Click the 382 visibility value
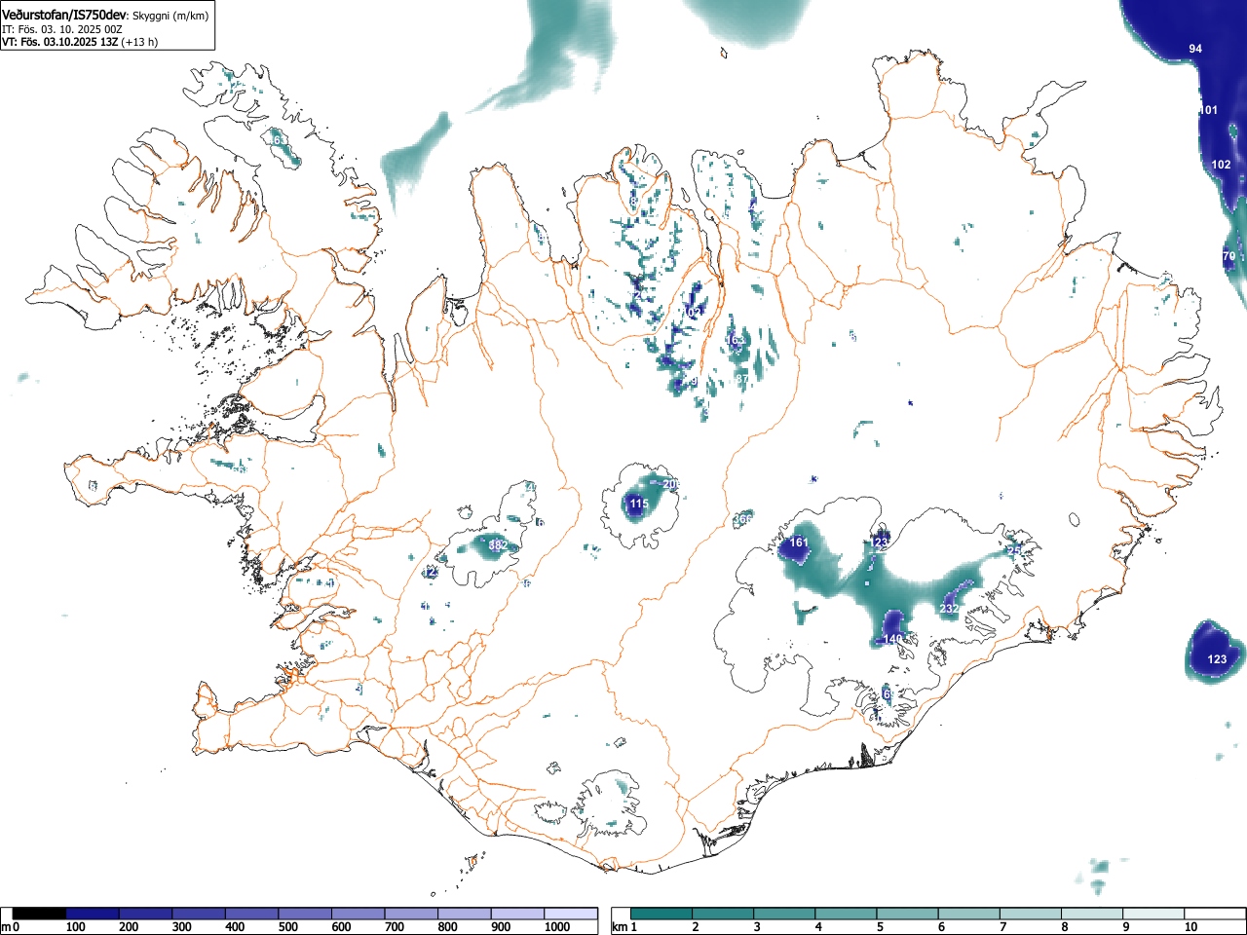 [498, 545]
